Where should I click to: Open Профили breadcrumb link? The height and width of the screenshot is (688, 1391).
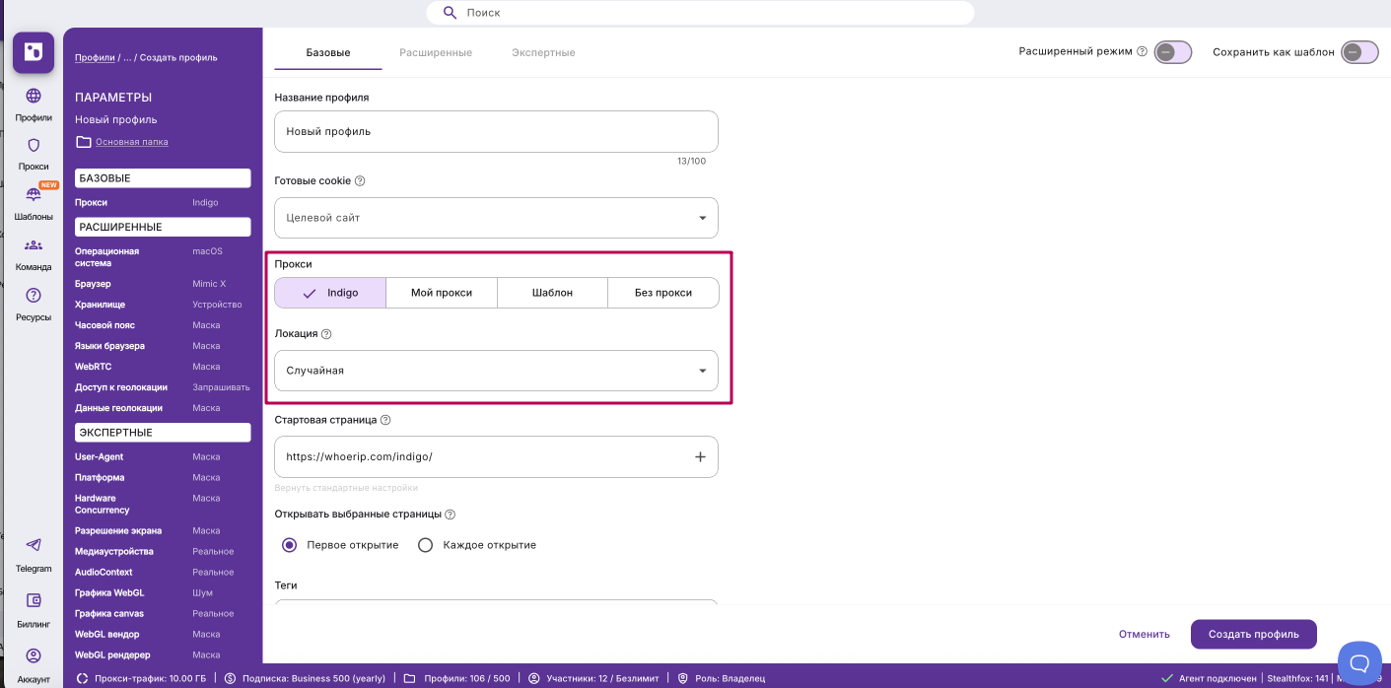pos(95,57)
